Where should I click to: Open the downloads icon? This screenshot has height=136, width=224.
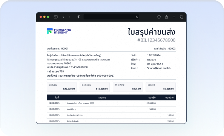click(x=159, y=17)
